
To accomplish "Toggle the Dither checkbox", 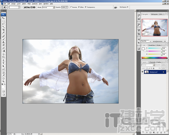I will [79, 7].
